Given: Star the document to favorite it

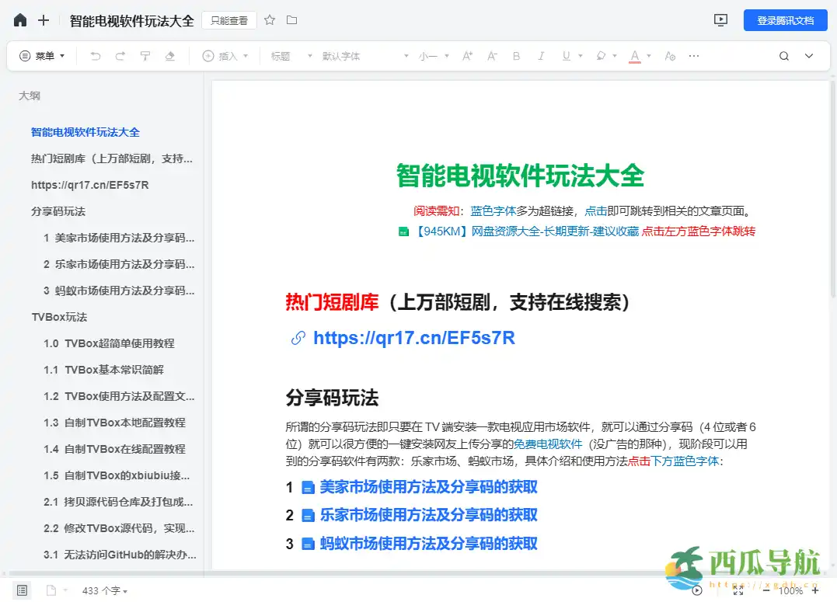Looking at the screenshot, I should 269,21.
